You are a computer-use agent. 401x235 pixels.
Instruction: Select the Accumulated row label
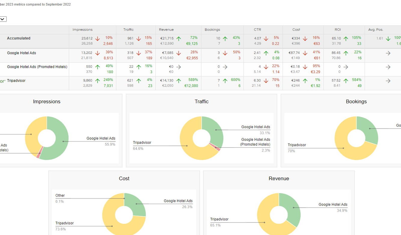(19, 38)
